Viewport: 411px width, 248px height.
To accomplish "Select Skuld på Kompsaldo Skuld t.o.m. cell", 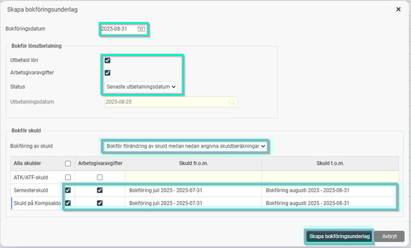I will point(328,203).
